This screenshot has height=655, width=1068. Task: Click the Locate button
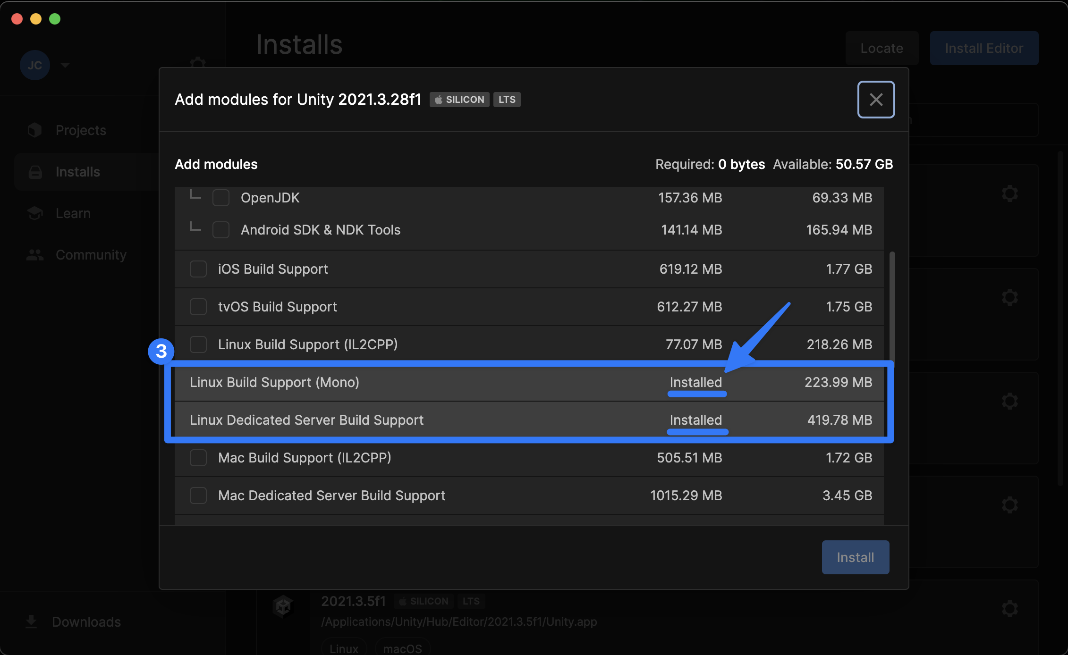coord(882,48)
